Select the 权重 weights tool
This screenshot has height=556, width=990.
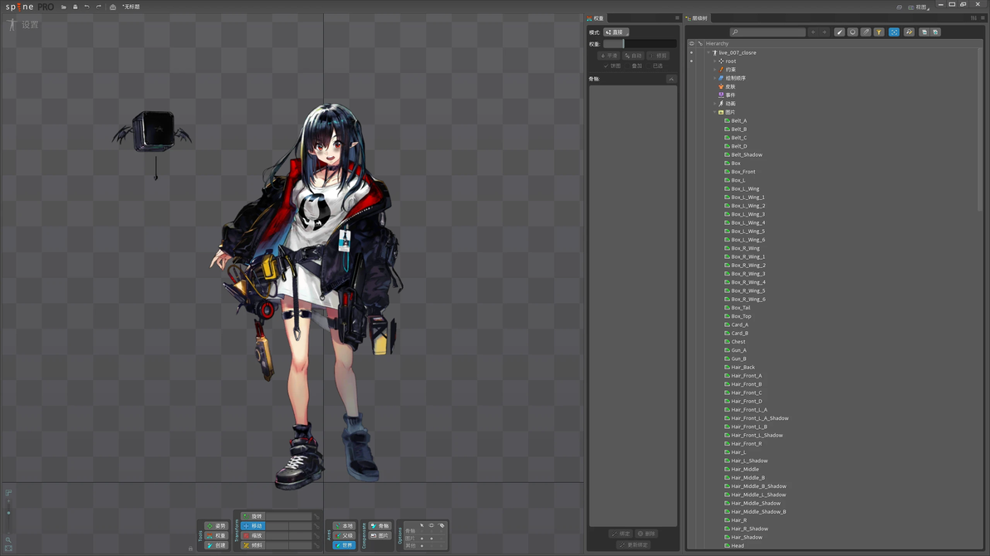tap(216, 536)
